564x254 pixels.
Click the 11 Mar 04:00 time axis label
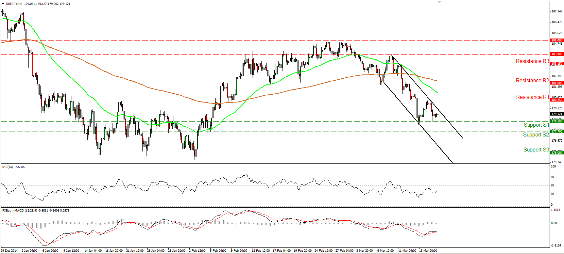407,251
